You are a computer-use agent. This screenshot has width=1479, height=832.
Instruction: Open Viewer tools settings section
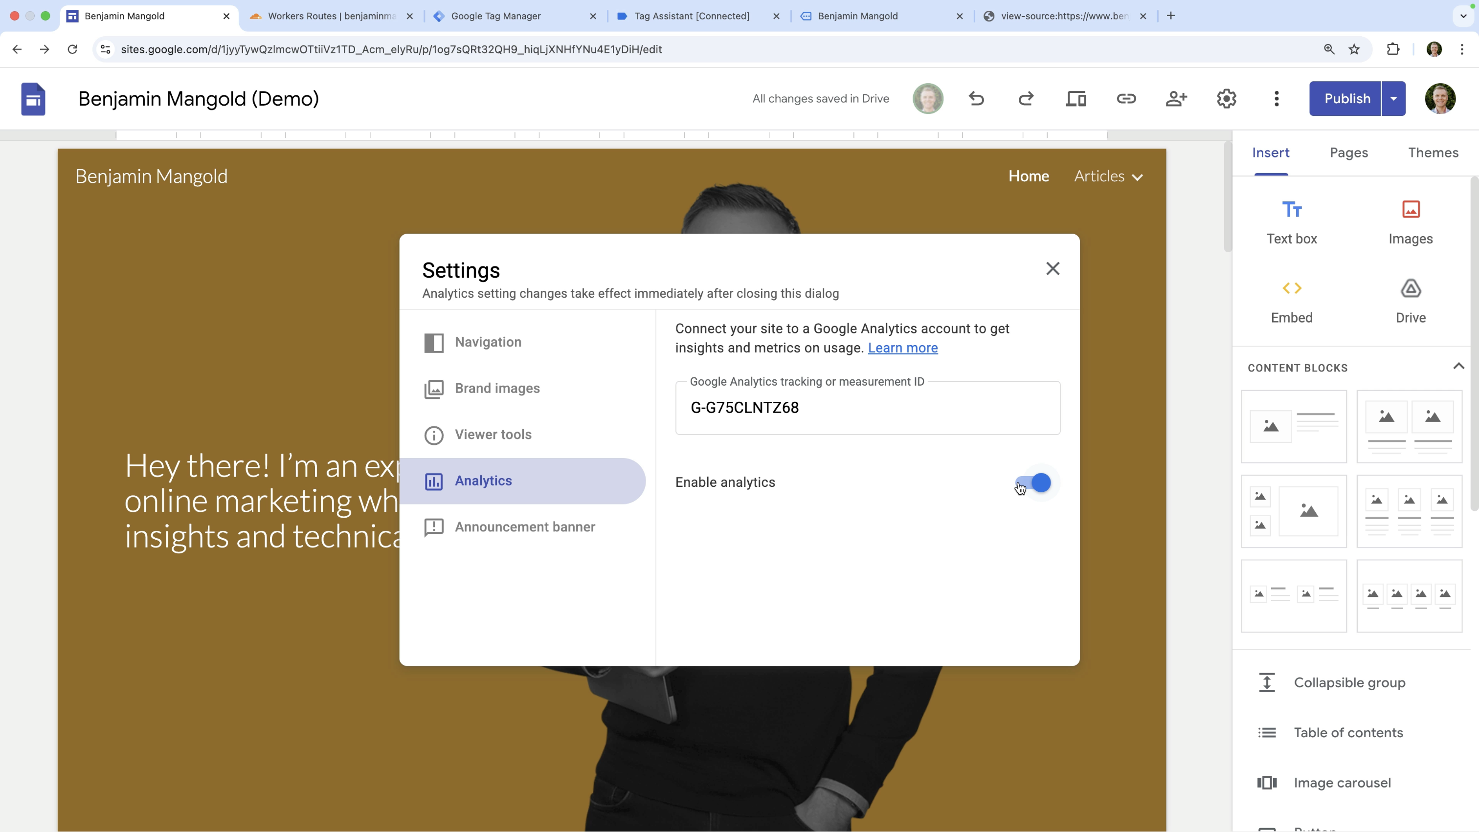coord(522,435)
